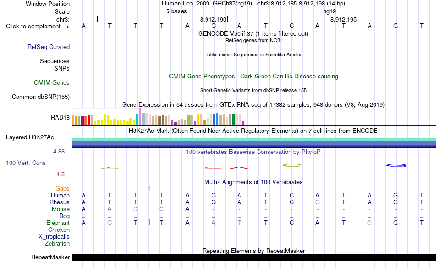Screen dimensions: 436x268
Task: Click the black Publications Sequences track line
Action: (x=253, y=61)
